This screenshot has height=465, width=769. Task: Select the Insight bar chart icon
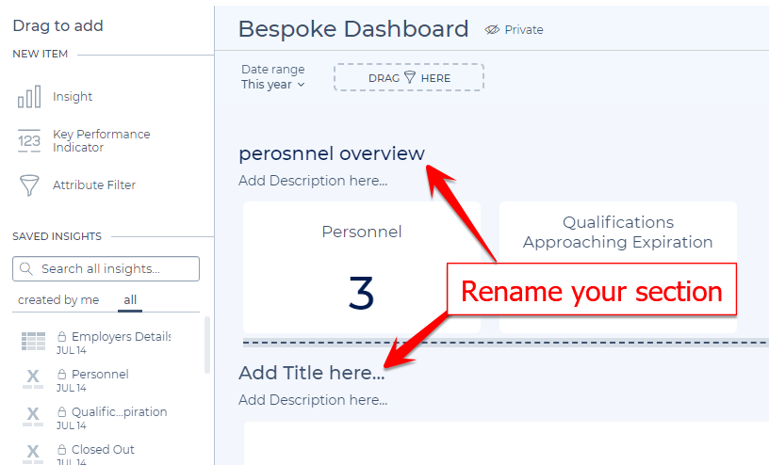[x=29, y=97]
